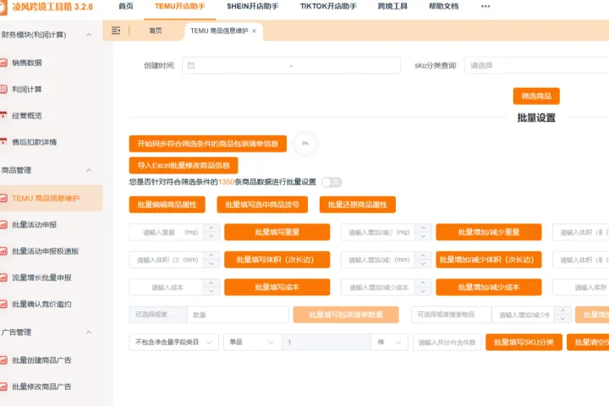Viewport: 609px width, 406px height.
Task: Focus the 请输入共计内含件数 input
Action: pos(447,343)
